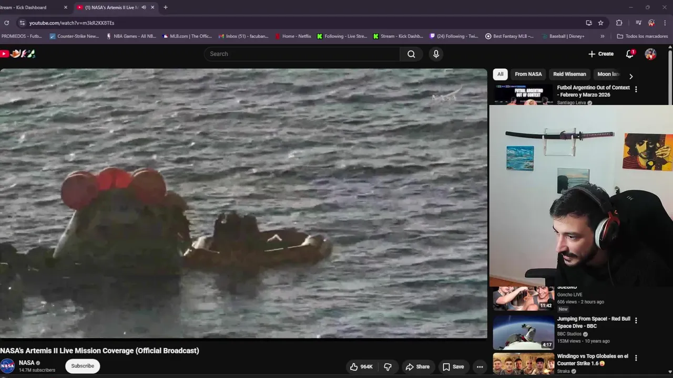Open options for Futbol Argentino video
The image size is (673, 378).
[x=636, y=89]
